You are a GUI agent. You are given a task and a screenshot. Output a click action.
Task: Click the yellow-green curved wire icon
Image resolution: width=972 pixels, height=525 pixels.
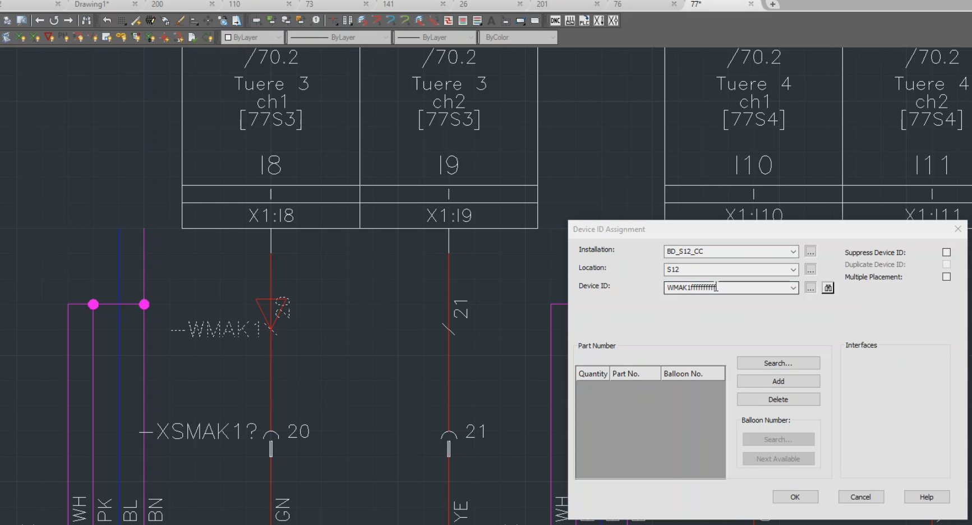click(x=405, y=21)
